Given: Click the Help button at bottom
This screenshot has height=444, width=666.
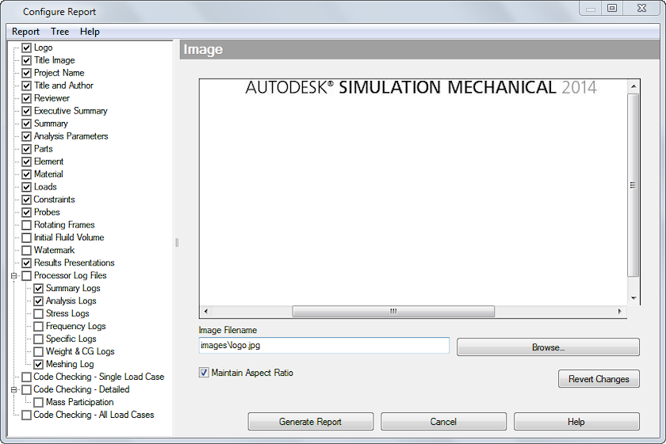Looking at the screenshot, I should pos(576,422).
